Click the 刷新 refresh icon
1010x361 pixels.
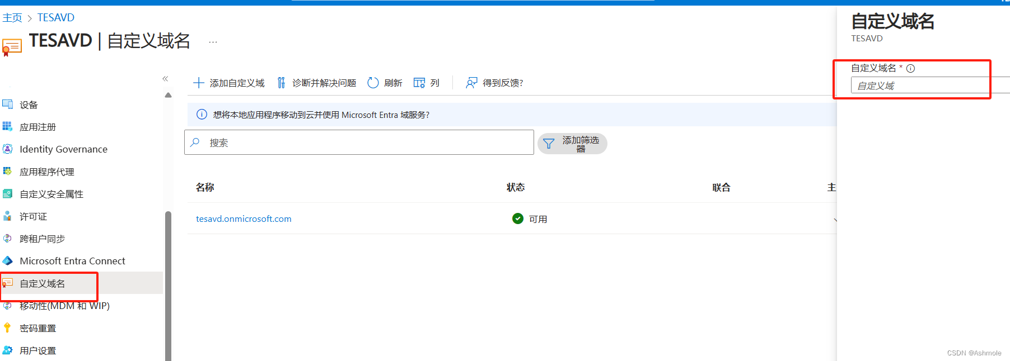point(373,83)
